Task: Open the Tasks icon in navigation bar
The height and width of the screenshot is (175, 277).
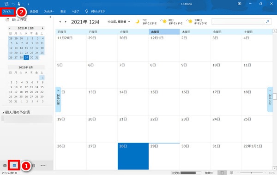Action: [33, 165]
